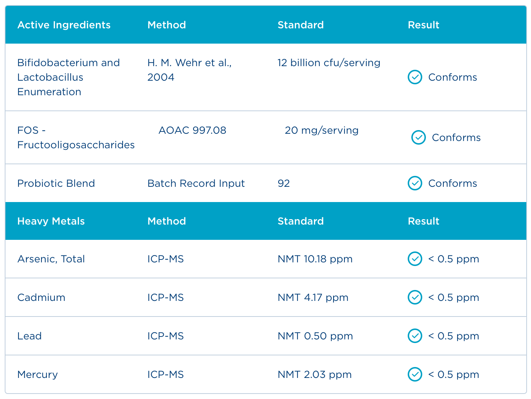Select the Active Ingredients column header
The width and height of the screenshot is (531, 399).
64,25
